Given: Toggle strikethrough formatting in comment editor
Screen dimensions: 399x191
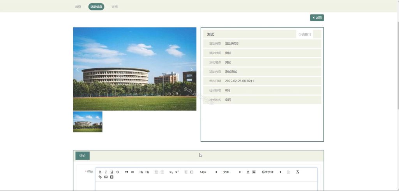Looking at the screenshot, I should [118, 172].
